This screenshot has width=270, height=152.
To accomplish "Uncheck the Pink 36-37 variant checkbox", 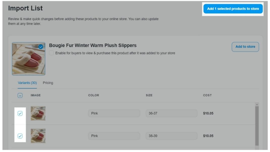I will [x=20, y=113].
